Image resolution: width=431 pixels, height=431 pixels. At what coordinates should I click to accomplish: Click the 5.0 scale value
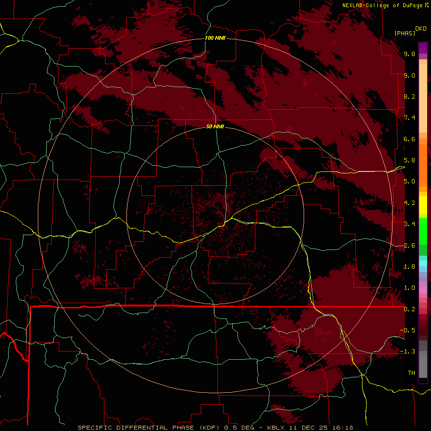click(x=409, y=181)
